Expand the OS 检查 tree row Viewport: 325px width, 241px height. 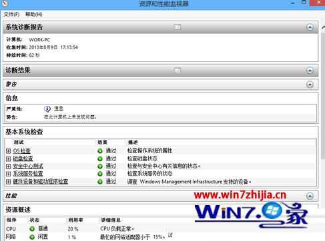[8, 151]
